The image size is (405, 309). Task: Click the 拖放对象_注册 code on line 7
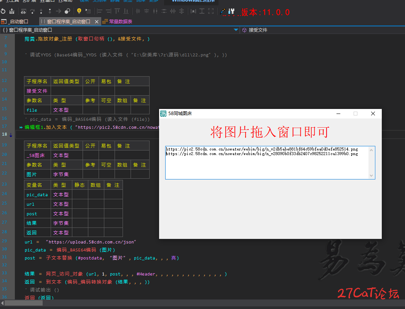point(55,39)
